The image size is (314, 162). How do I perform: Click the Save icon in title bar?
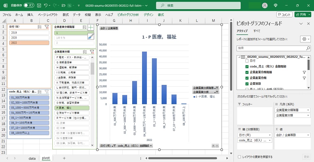(x=39, y=5)
